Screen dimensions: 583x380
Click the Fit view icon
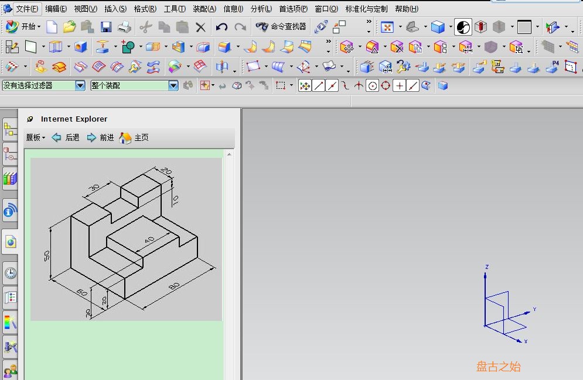tap(387, 27)
